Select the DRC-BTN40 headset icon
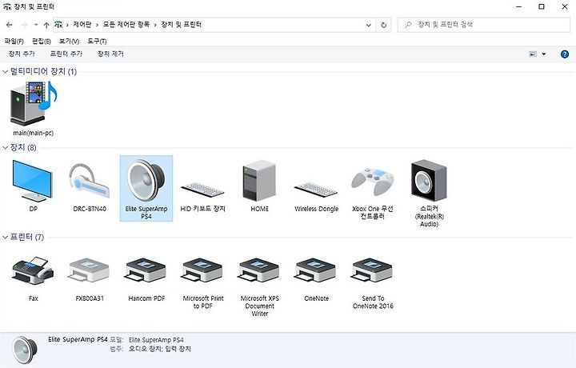Image resolution: width=576 pixels, height=368 pixels. pyautogui.click(x=90, y=181)
